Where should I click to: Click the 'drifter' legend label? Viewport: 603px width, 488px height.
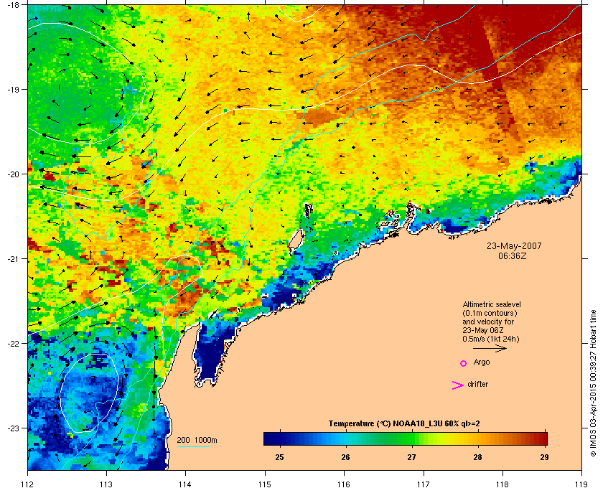point(477,384)
